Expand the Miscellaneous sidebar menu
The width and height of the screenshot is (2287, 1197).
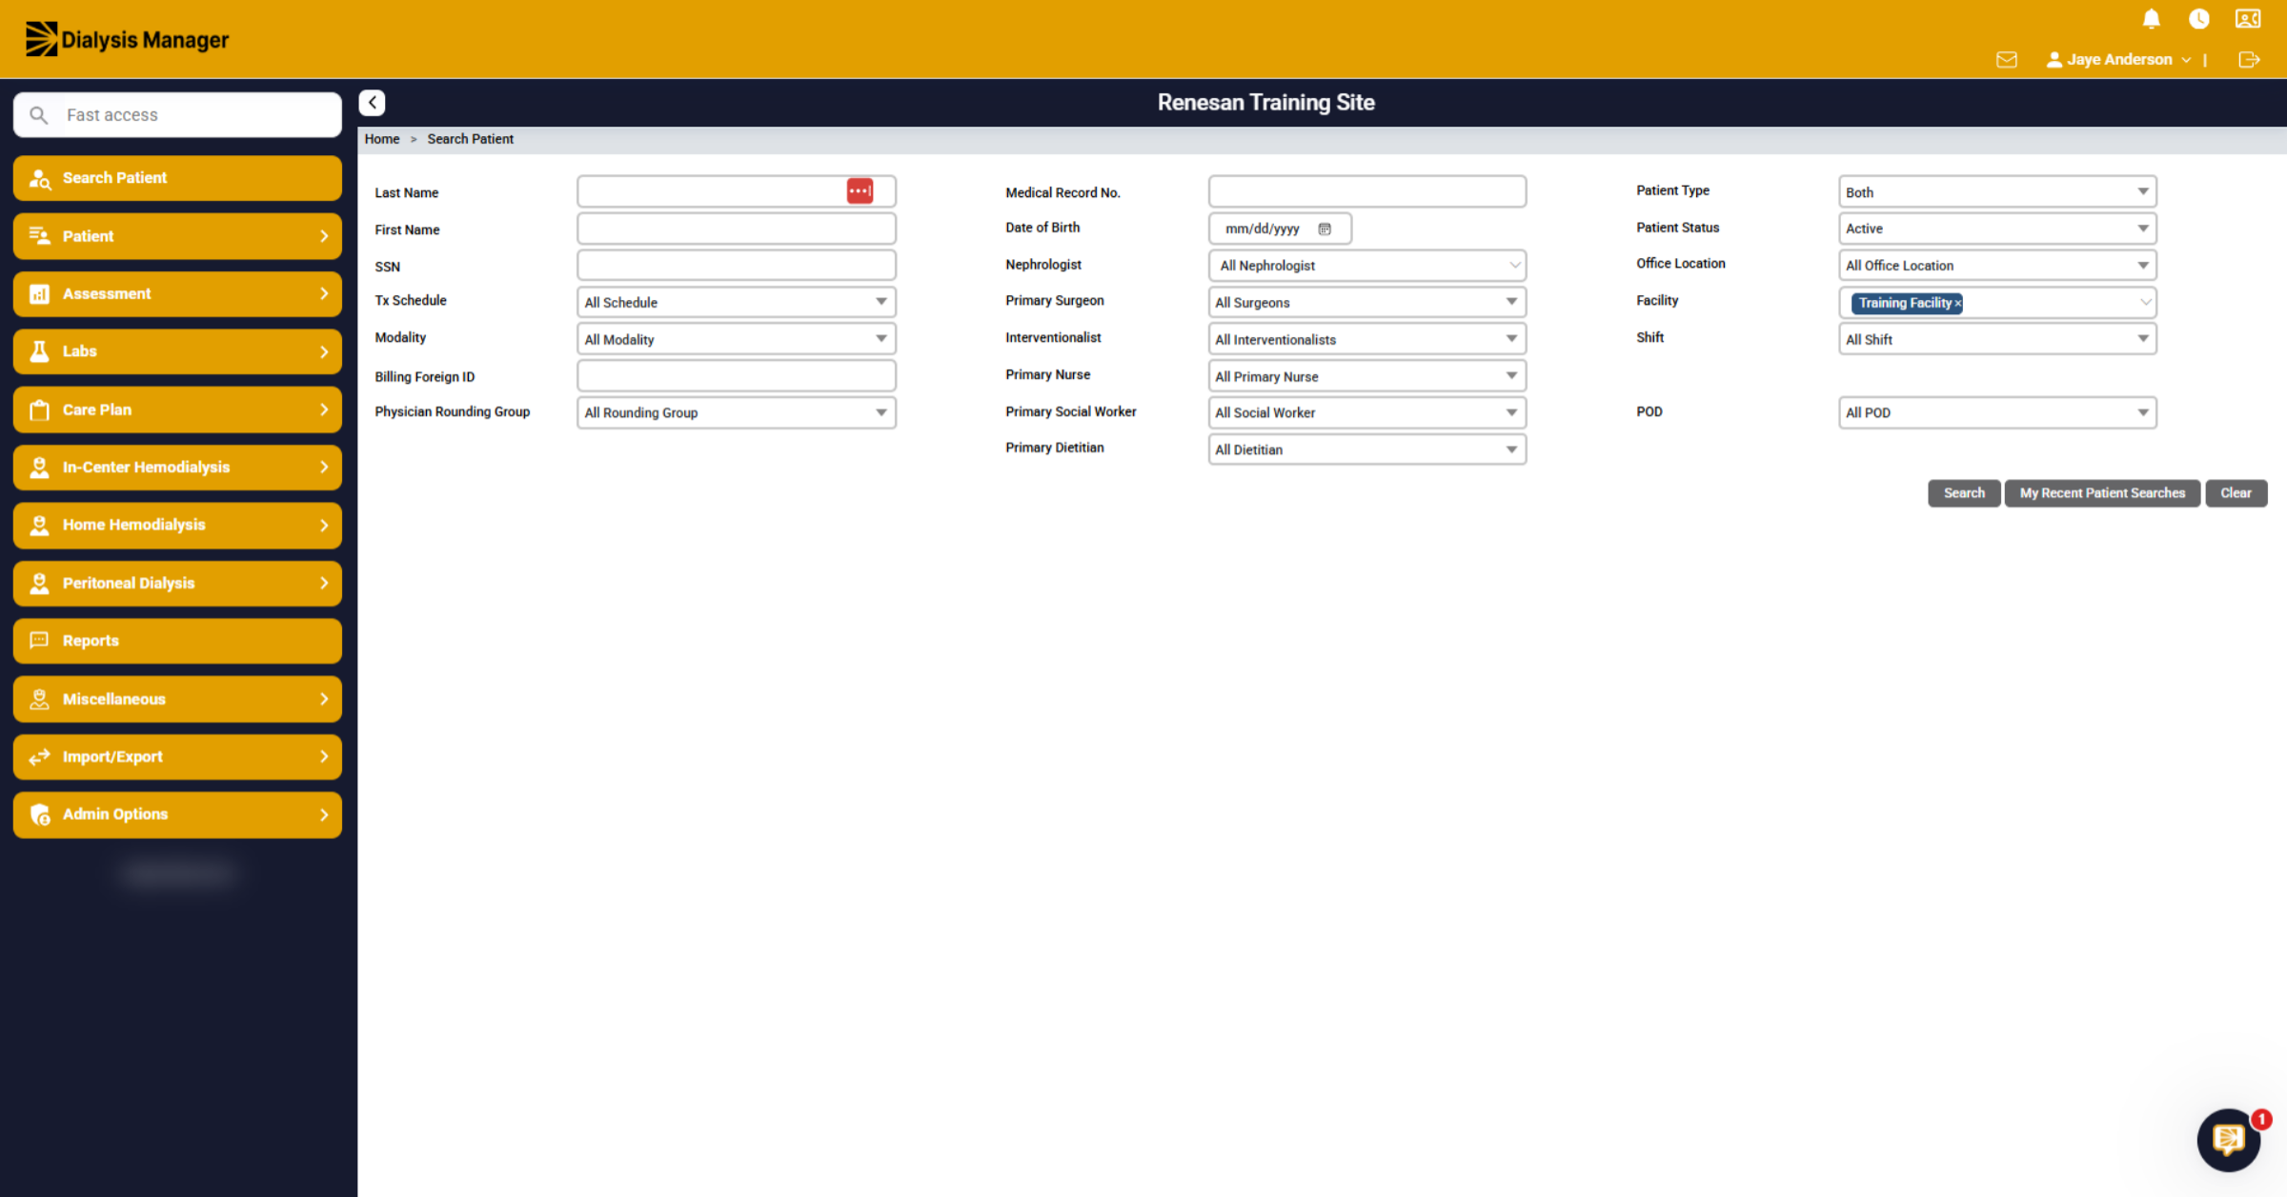[177, 699]
